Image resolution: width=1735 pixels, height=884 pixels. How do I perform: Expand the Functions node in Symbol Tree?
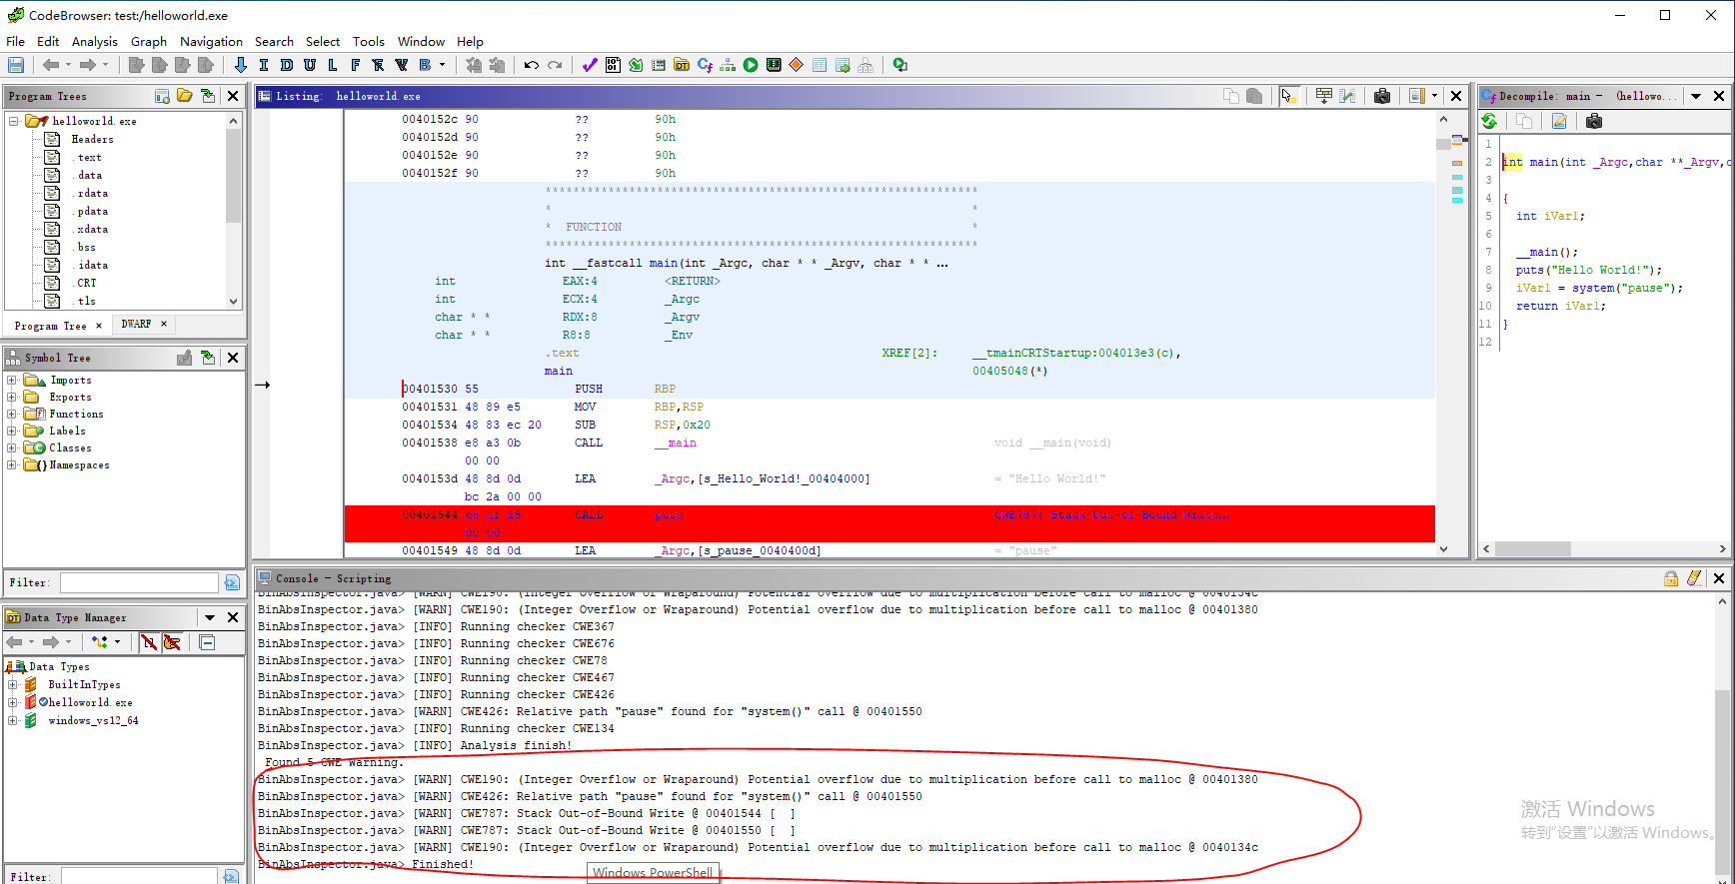[12, 415]
